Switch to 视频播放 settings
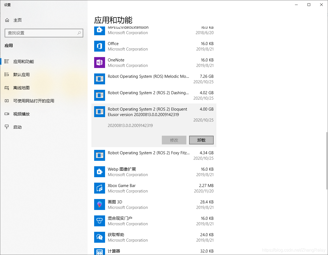Viewport: 328px width, 255px height. (x=44, y=114)
